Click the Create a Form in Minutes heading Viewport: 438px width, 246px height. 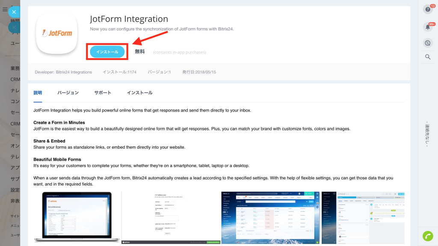click(59, 123)
